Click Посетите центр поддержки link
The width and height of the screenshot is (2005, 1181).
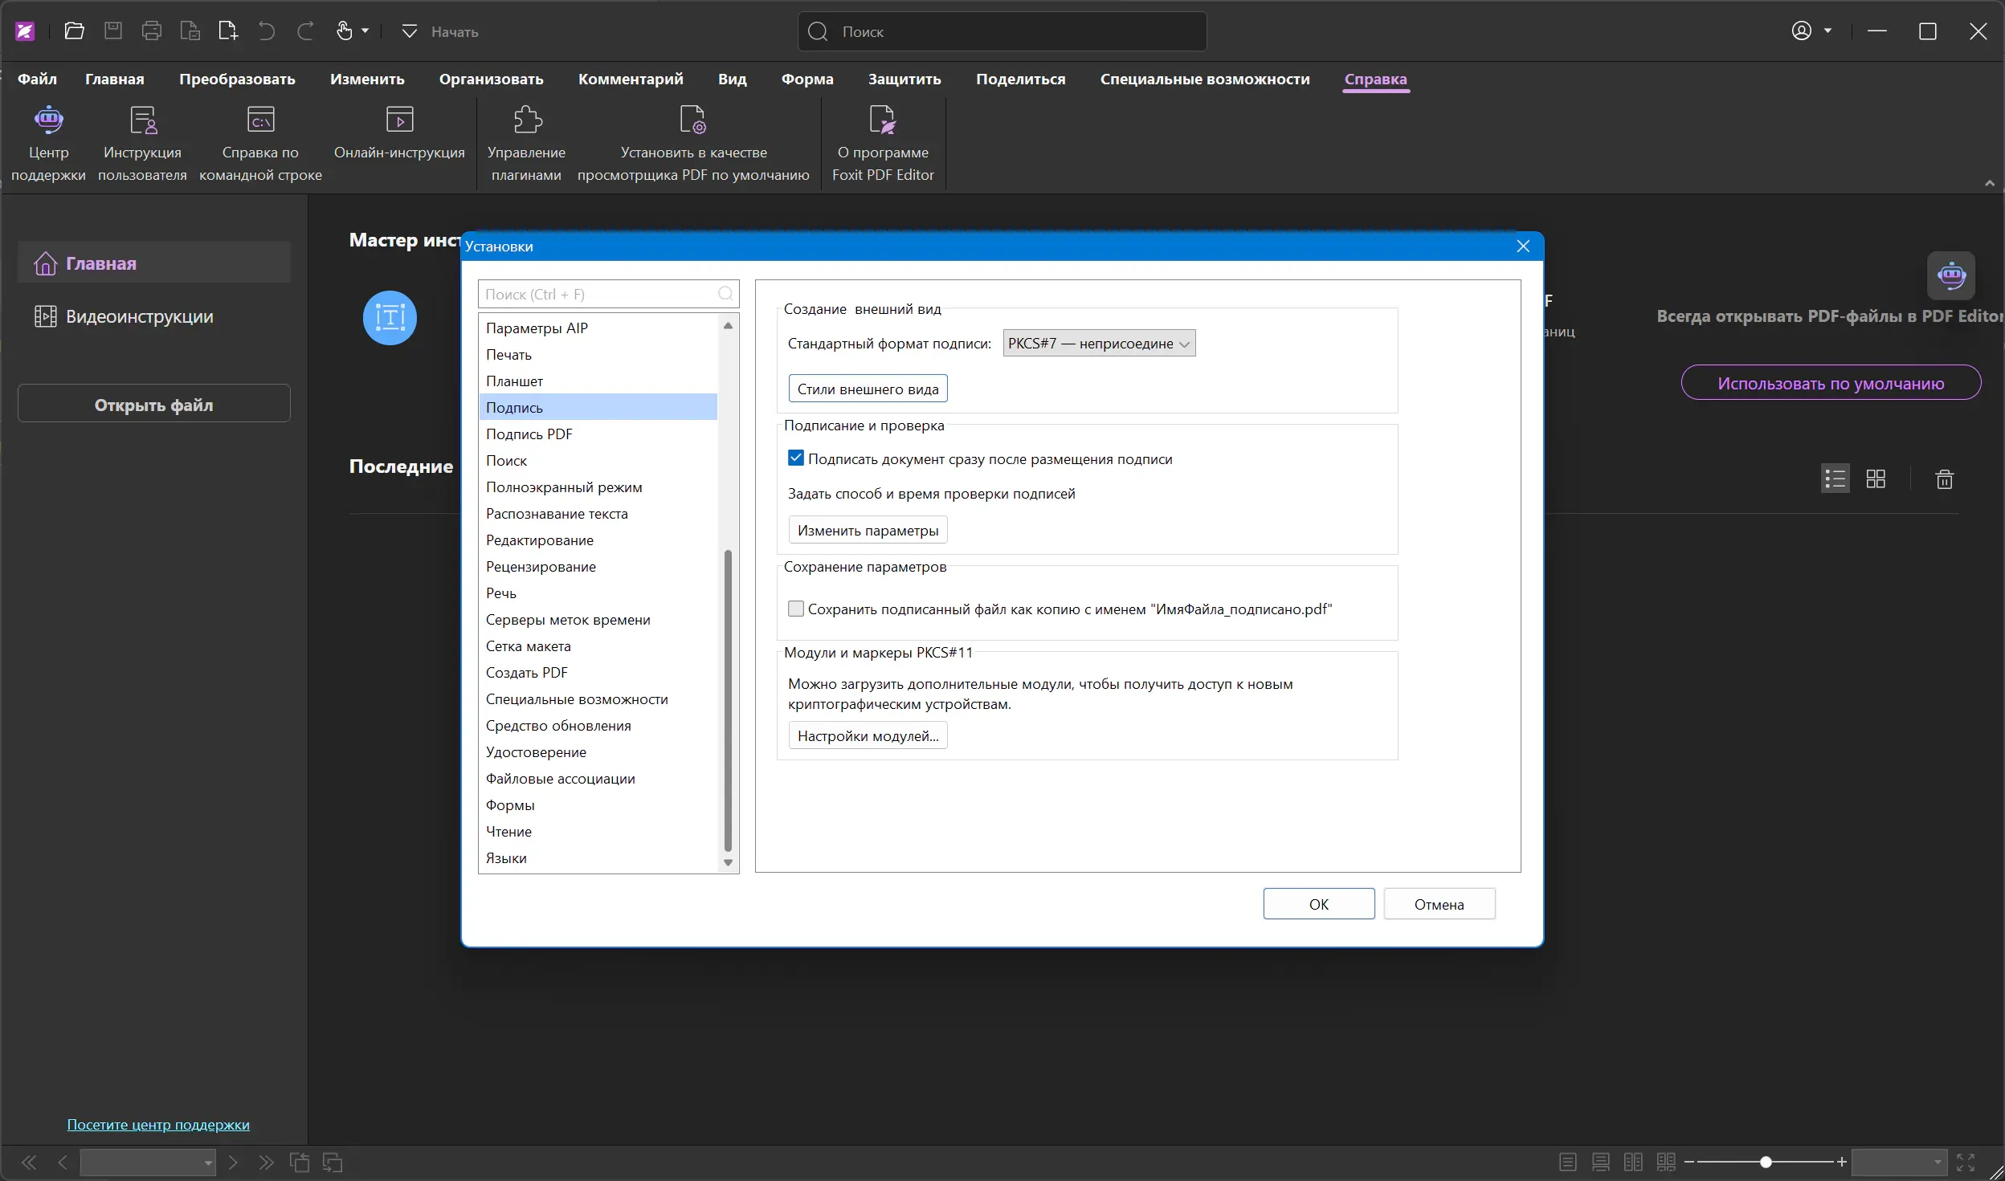tap(158, 1125)
